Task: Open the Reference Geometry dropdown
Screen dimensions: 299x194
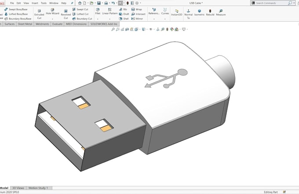Action: 154,11
